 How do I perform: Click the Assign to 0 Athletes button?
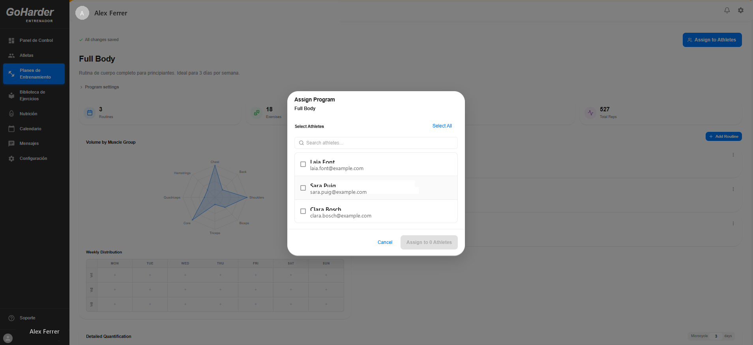click(x=429, y=242)
